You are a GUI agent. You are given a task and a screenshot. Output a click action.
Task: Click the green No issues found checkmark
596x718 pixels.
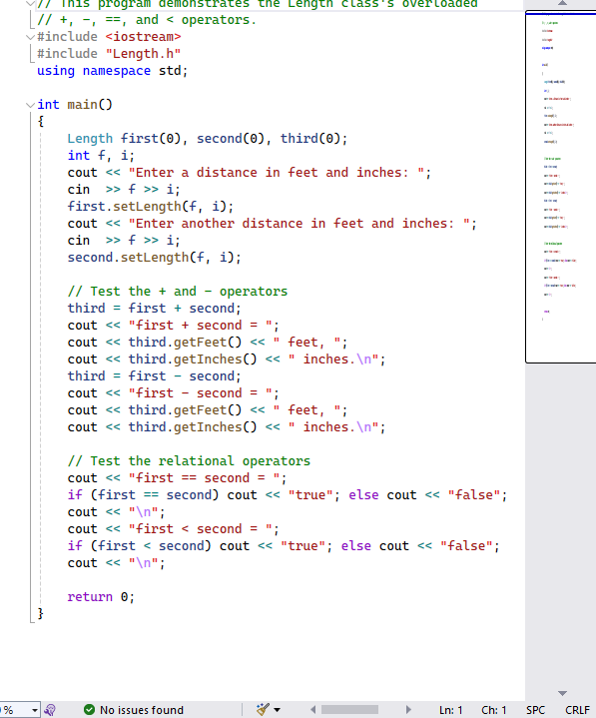89,710
